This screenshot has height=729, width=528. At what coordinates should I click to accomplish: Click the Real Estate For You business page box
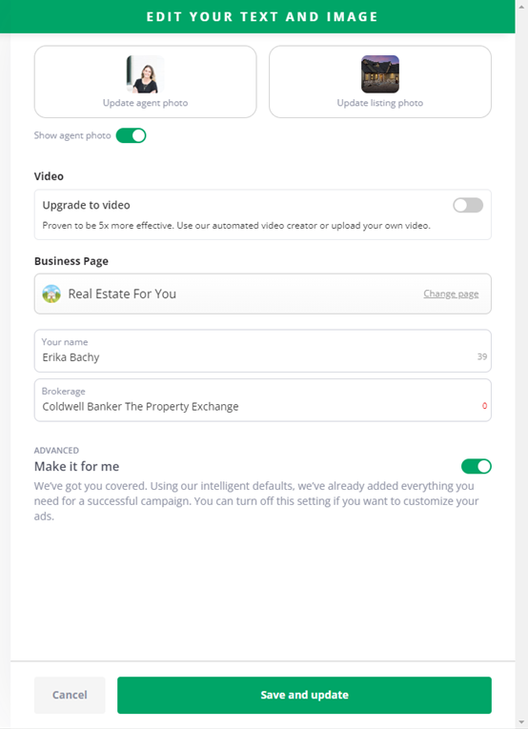click(x=263, y=294)
